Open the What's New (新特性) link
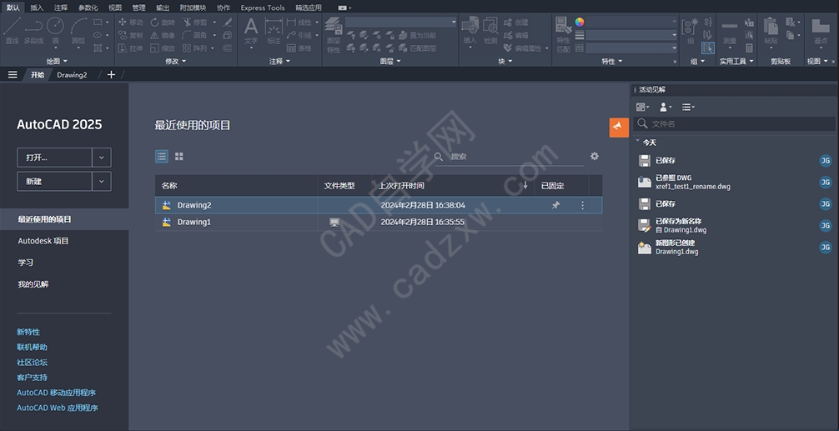This screenshot has width=839, height=431. (28, 332)
